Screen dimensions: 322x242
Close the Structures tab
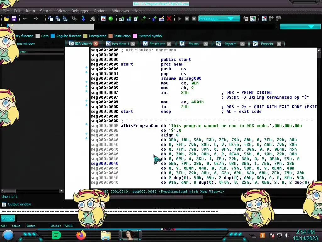169,43
